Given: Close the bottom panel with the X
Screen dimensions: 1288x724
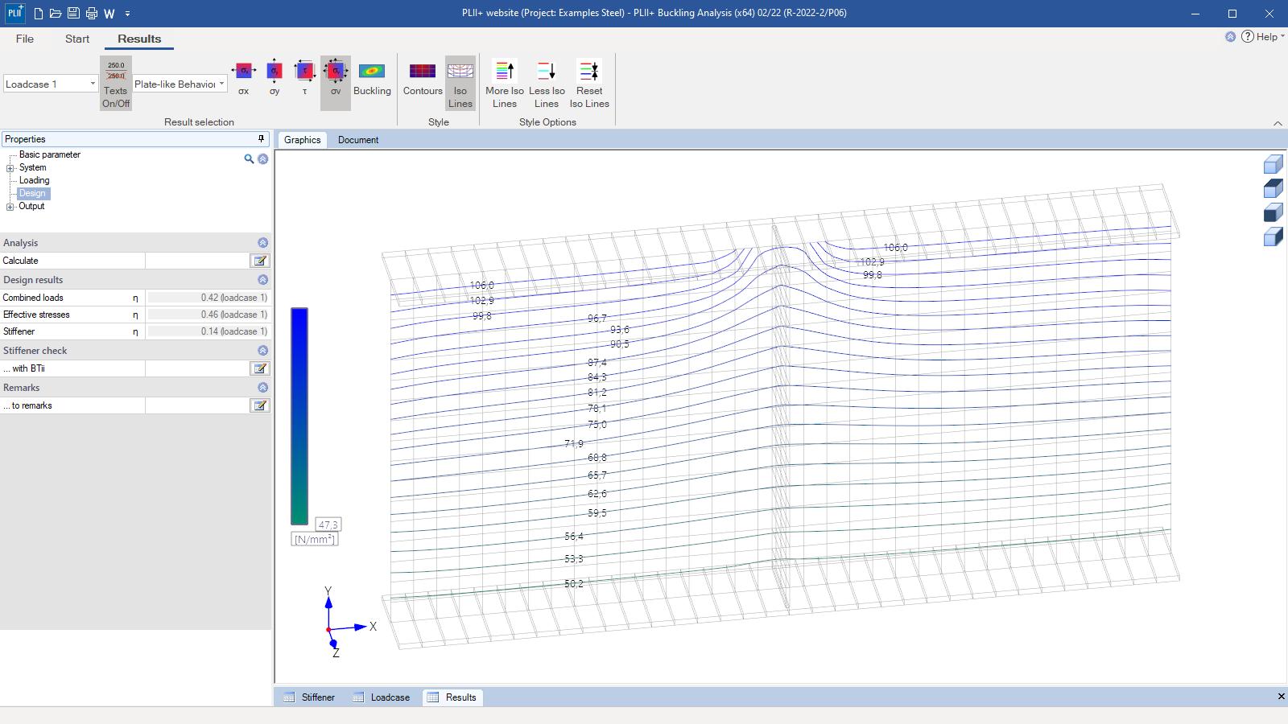Looking at the screenshot, I should tap(1281, 697).
